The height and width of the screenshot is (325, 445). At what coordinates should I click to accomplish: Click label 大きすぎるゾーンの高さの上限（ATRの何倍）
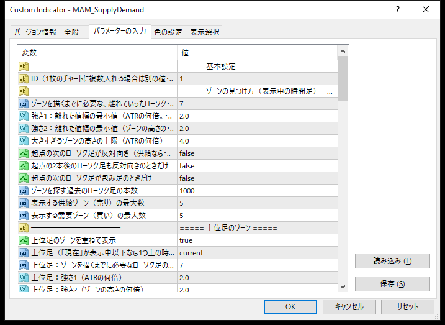97,141
